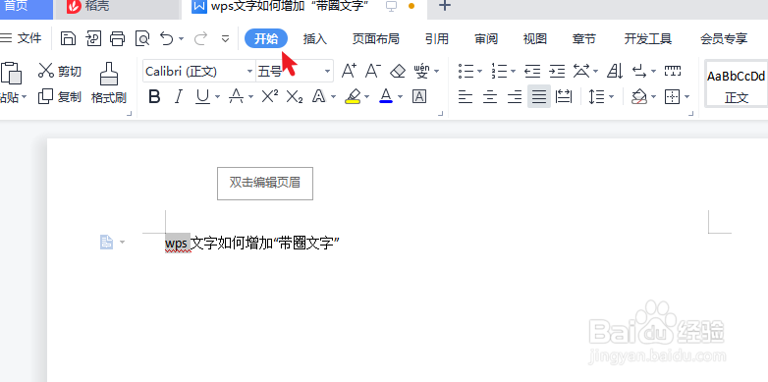Click the ruler tab stops icon
This screenshot has height=382, width=768.
[x=673, y=71]
